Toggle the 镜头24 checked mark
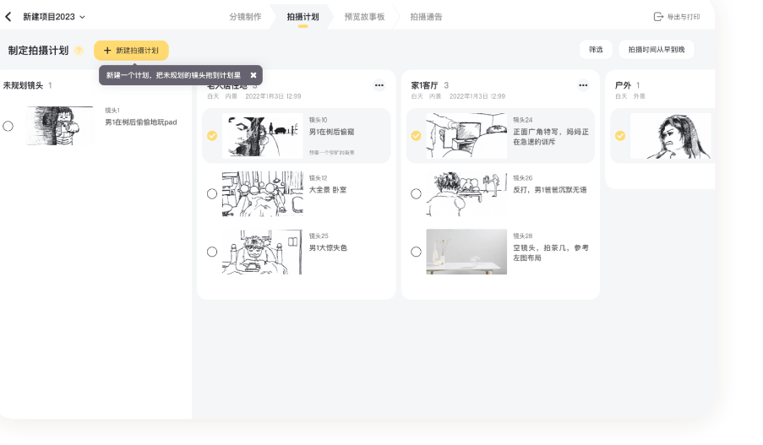 click(x=416, y=136)
